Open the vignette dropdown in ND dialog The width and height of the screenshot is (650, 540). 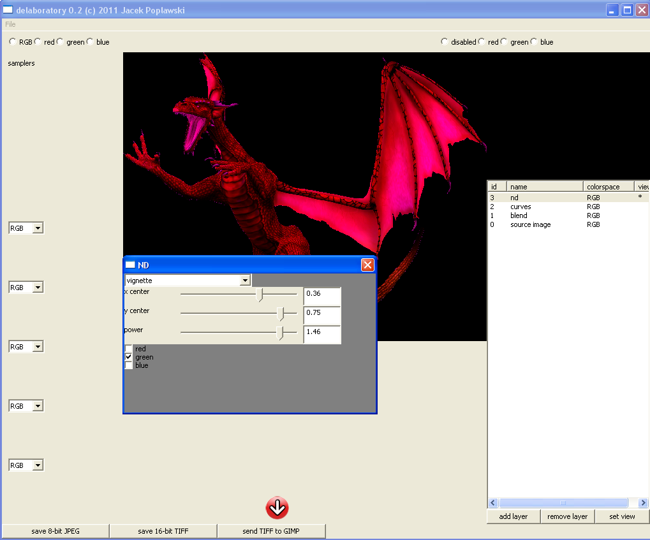(245, 281)
